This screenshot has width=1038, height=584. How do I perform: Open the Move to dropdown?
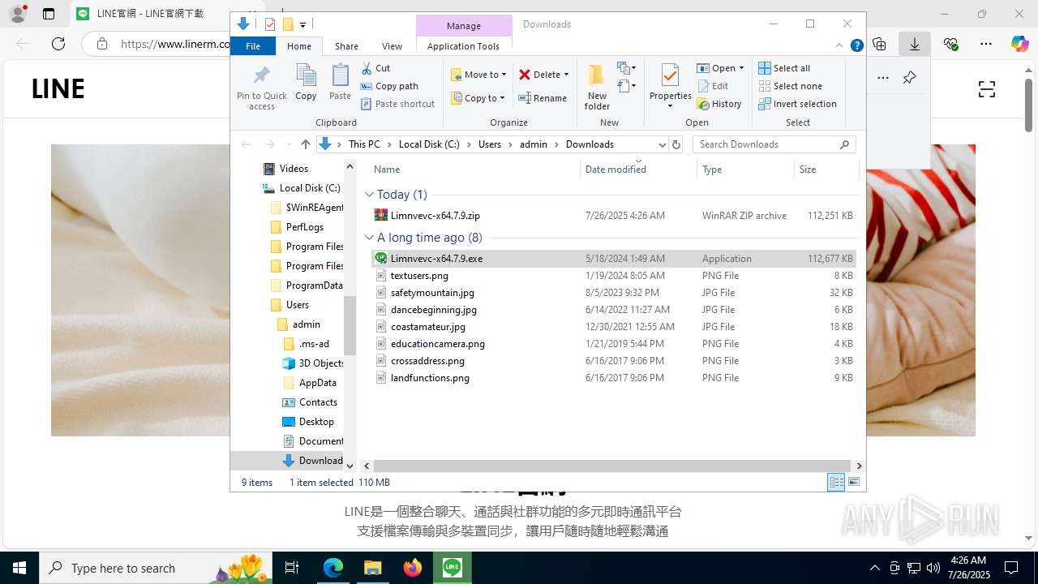(478, 75)
